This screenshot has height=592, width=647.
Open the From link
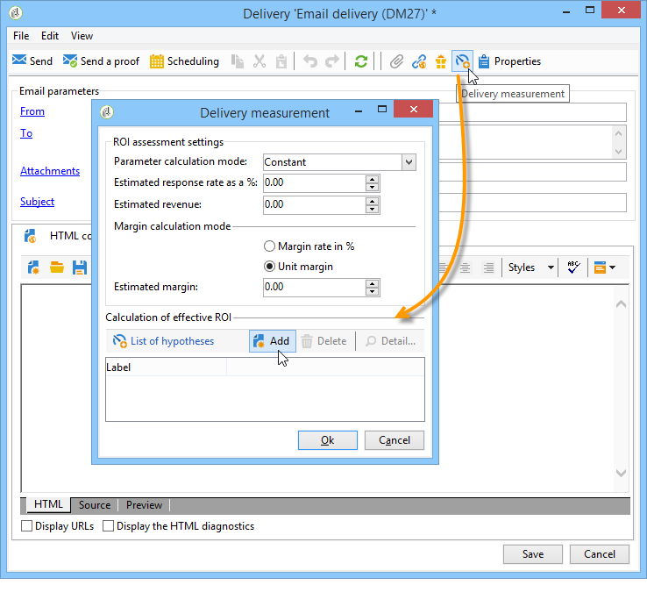(32, 111)
